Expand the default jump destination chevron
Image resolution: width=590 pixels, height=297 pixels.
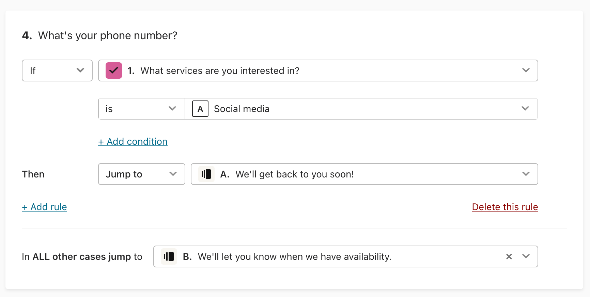pos(526,256)
